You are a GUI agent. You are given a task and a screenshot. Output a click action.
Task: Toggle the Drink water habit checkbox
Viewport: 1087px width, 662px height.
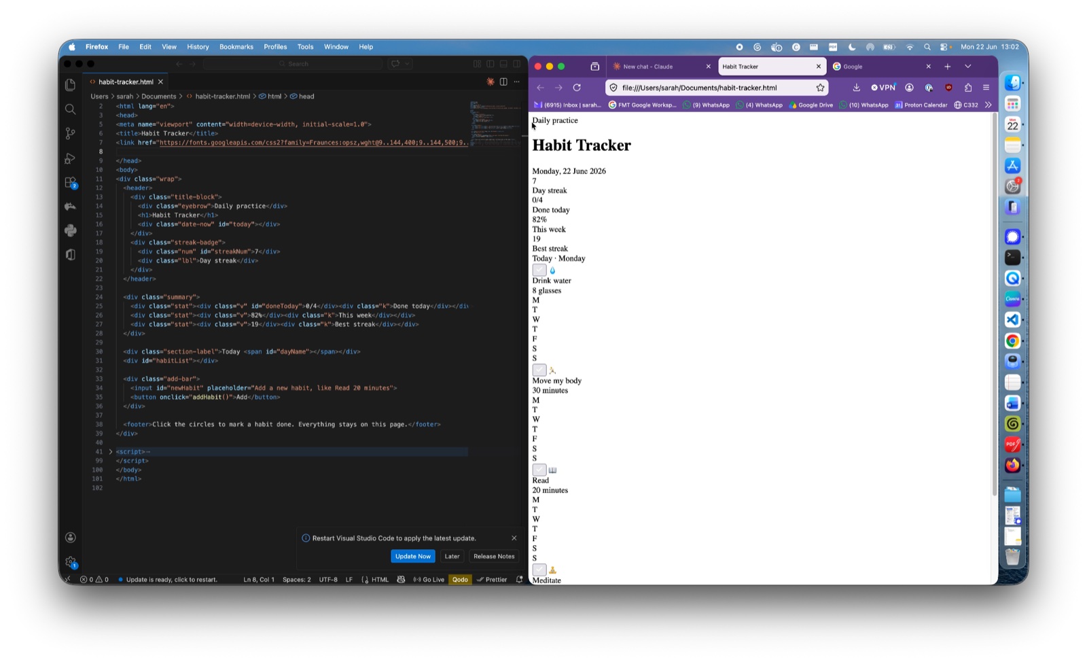[539, 270]
